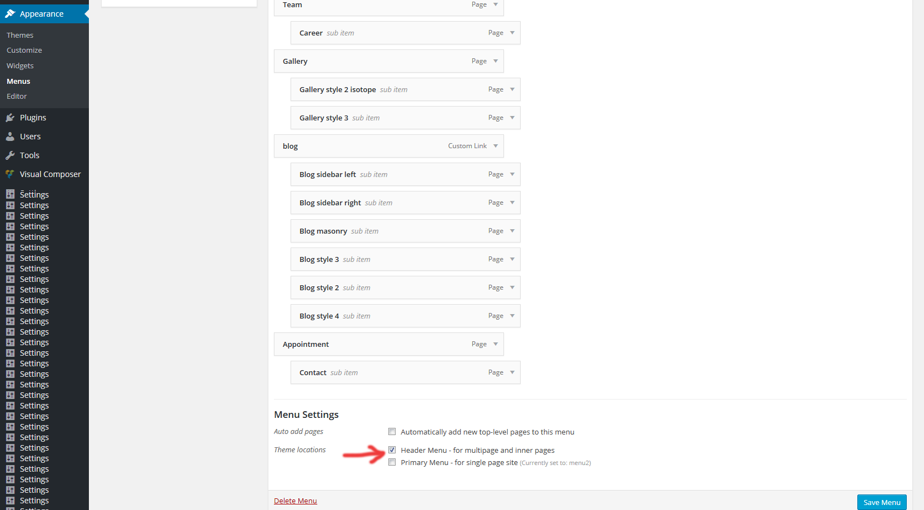Click the Delete Menu link
Screen dimensions: 924x510
click(295, 501)
